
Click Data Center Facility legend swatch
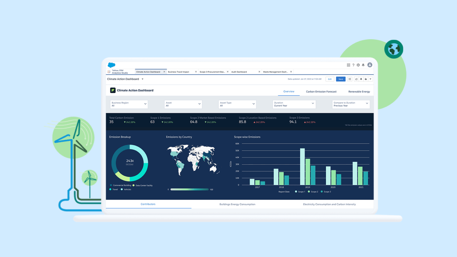pos(134,185)
